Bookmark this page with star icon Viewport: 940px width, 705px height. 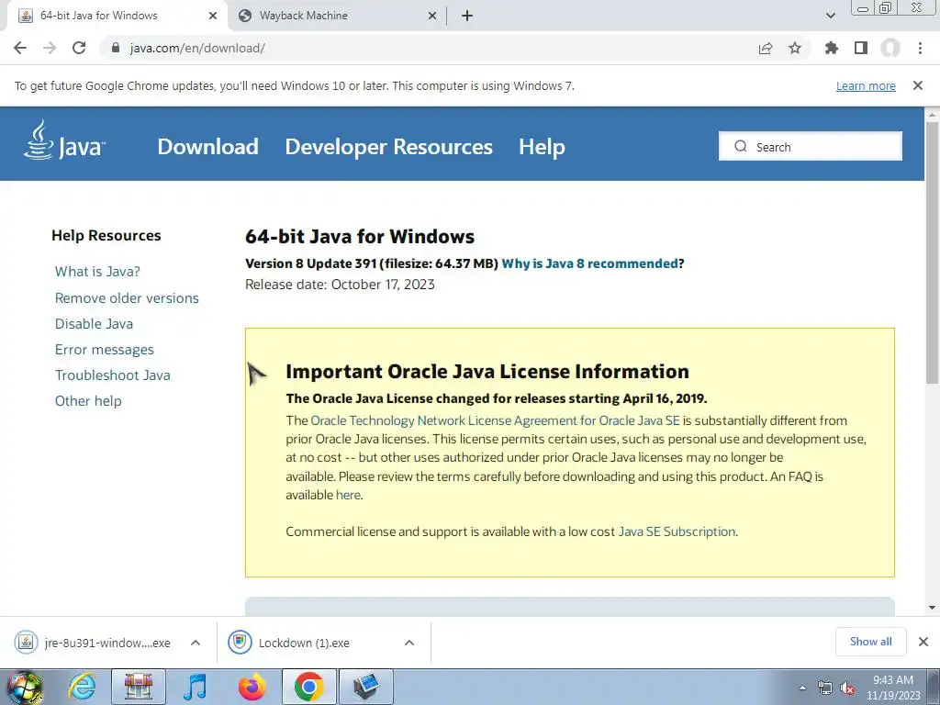795,48
